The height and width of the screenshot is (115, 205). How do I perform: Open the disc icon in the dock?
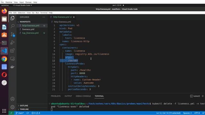coord(4,83)
